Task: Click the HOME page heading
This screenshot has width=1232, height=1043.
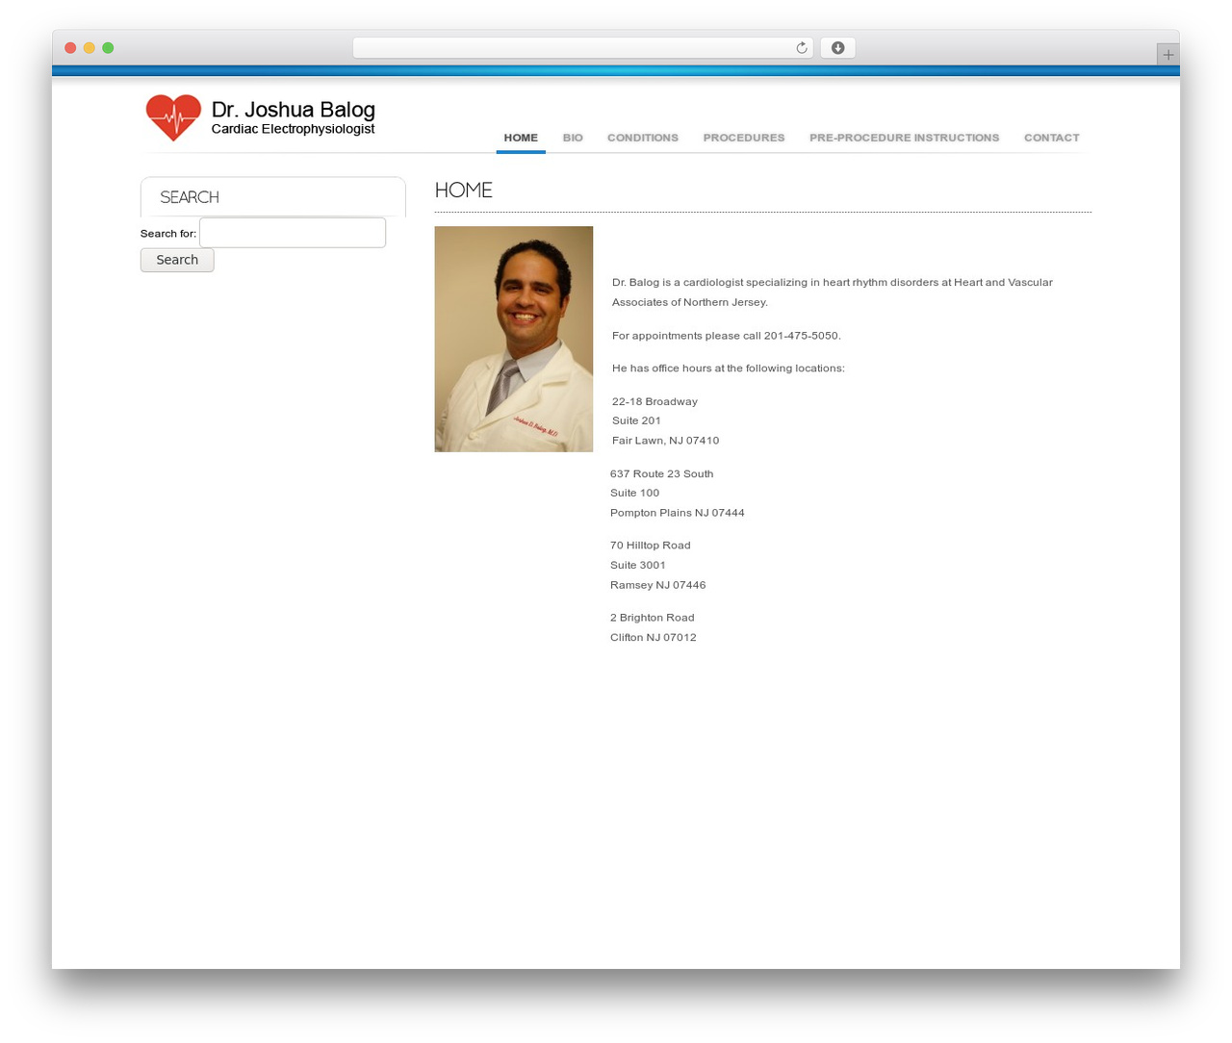Action: pos(463,191)
